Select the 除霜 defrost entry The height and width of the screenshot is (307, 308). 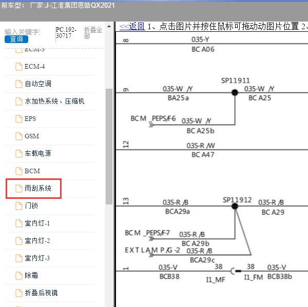[x=31, y=275]
